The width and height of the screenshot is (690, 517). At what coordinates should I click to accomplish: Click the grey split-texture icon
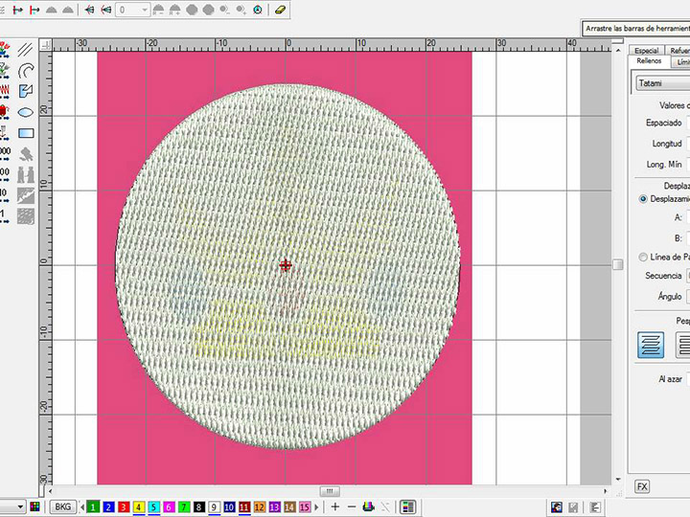26,195
